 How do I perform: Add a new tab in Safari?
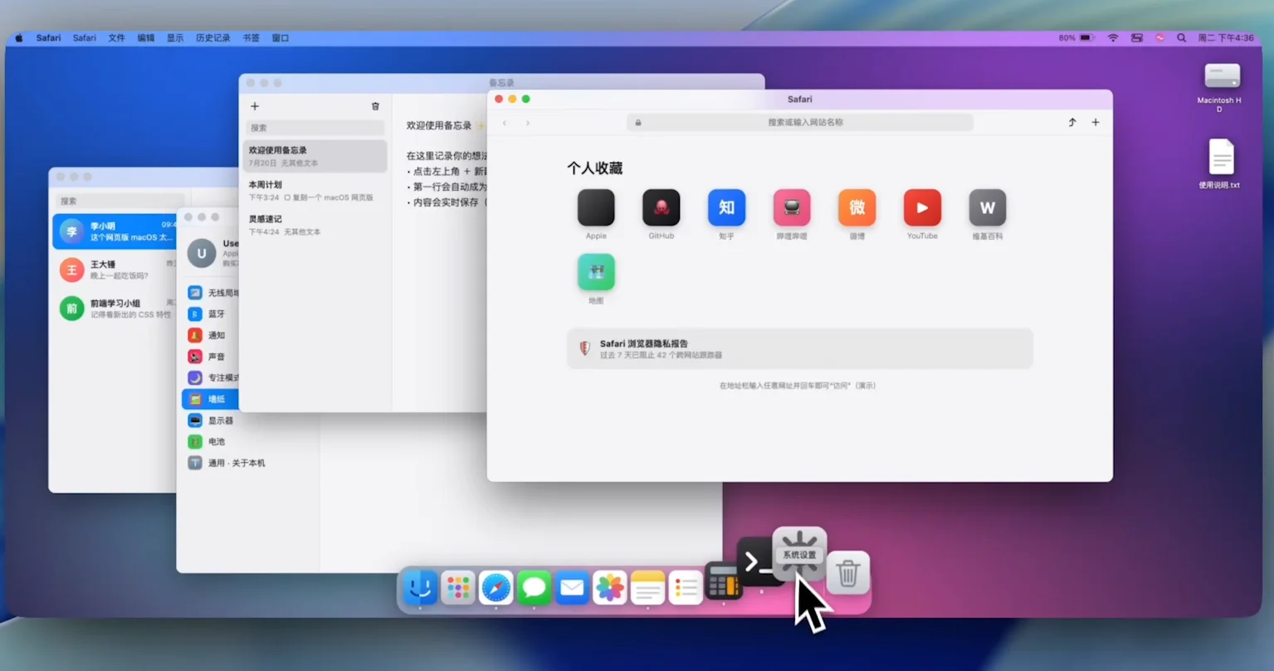[x=1096, y=122]
